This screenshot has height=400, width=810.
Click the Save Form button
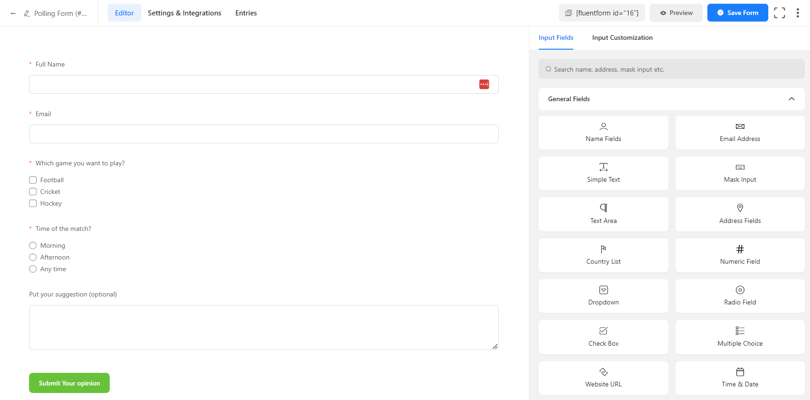click(737, 13)
